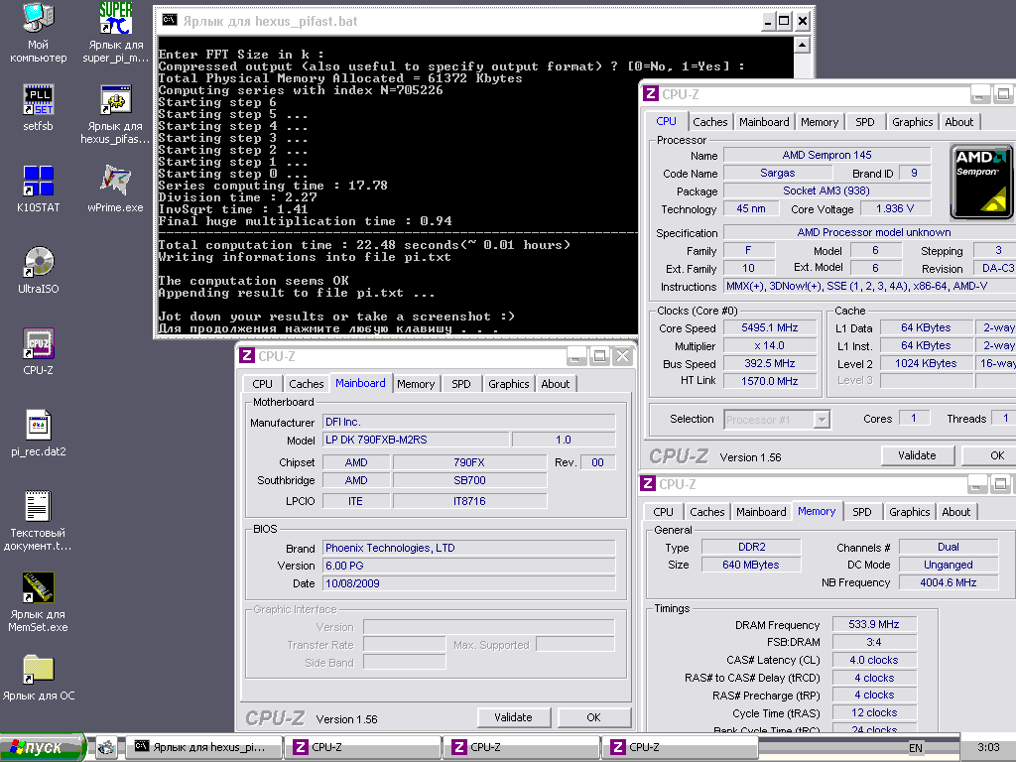Click the NB Frequency 4004.6 MHz value
The image size is (1016, 762).
948,582
